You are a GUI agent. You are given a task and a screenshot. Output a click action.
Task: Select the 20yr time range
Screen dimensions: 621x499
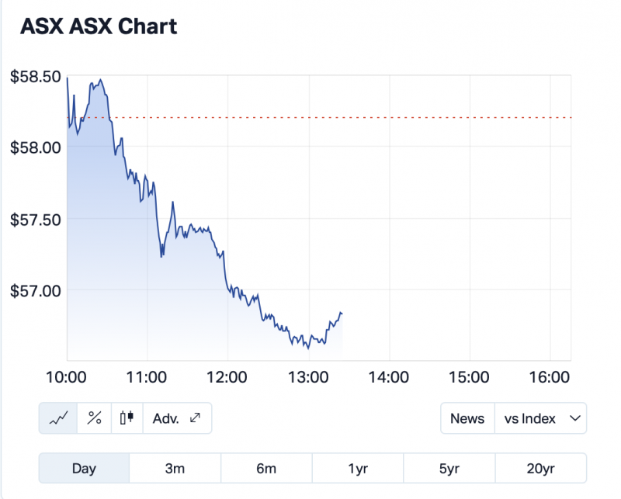540,468
